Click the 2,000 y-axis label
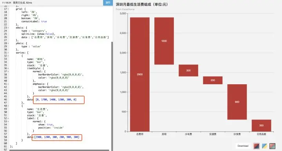The width and height of the screenshot is (282, 151). coord(123,53)
